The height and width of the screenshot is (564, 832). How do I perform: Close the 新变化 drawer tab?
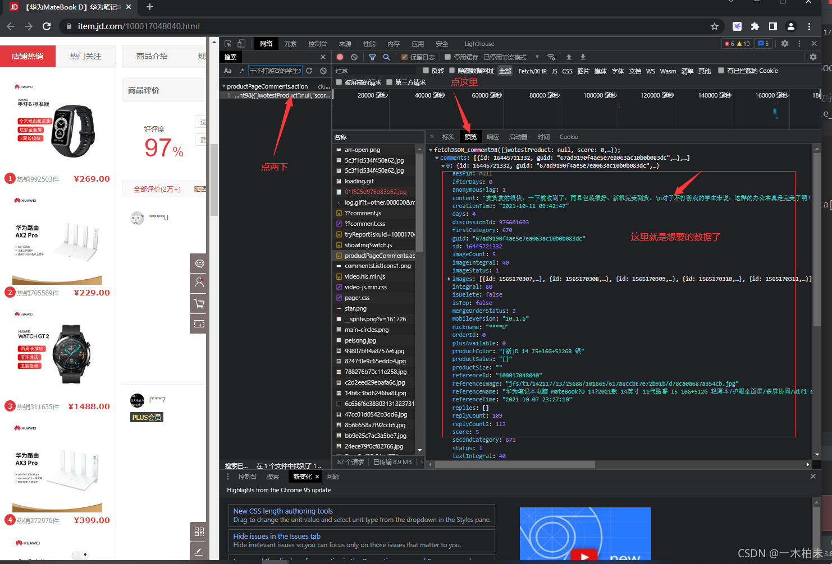317,477
